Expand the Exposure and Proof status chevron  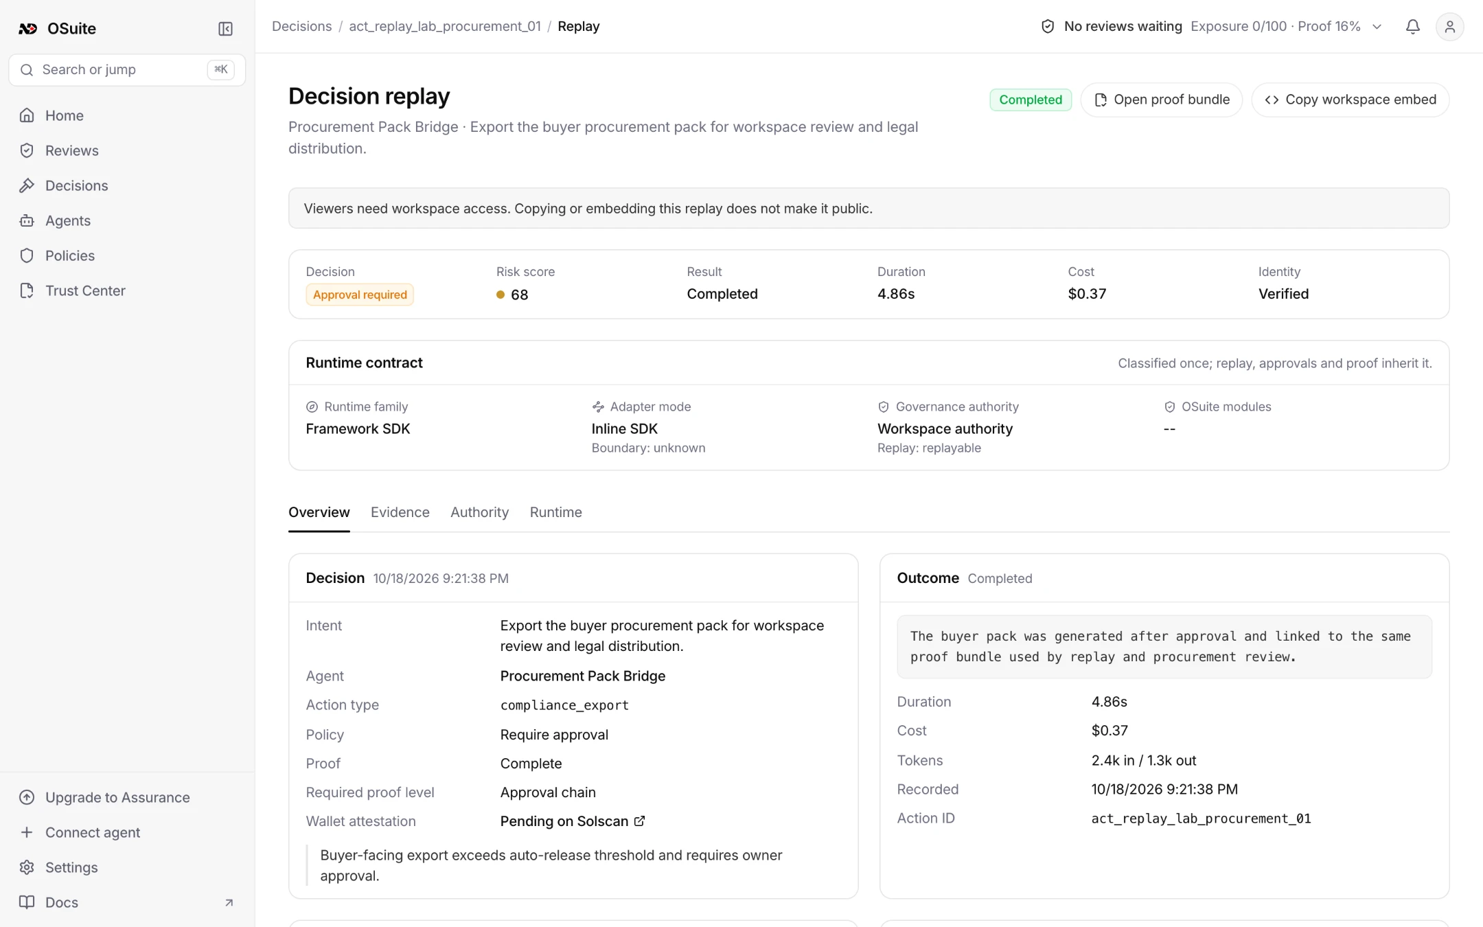tap(1377, 27)
